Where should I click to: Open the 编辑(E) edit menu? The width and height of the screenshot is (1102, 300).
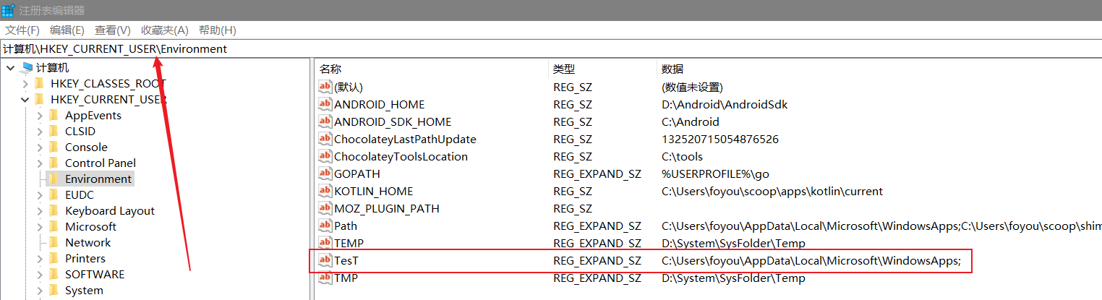tap(67, 30)
